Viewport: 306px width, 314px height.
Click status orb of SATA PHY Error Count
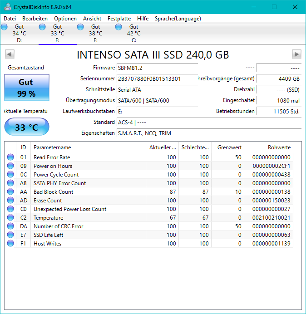click(x=10, y=183)
